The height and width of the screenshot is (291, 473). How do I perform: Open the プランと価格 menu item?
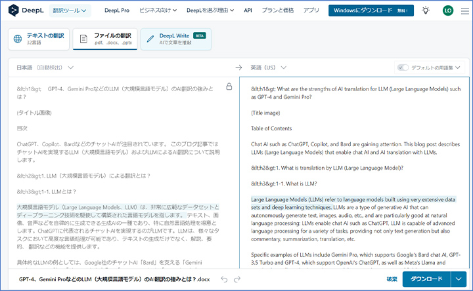[x=277, y=10]
